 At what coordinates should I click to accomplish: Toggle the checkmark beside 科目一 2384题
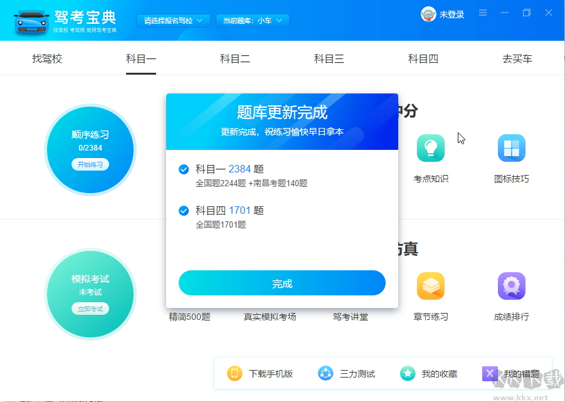pyautogui.click(x=184, y=169)
